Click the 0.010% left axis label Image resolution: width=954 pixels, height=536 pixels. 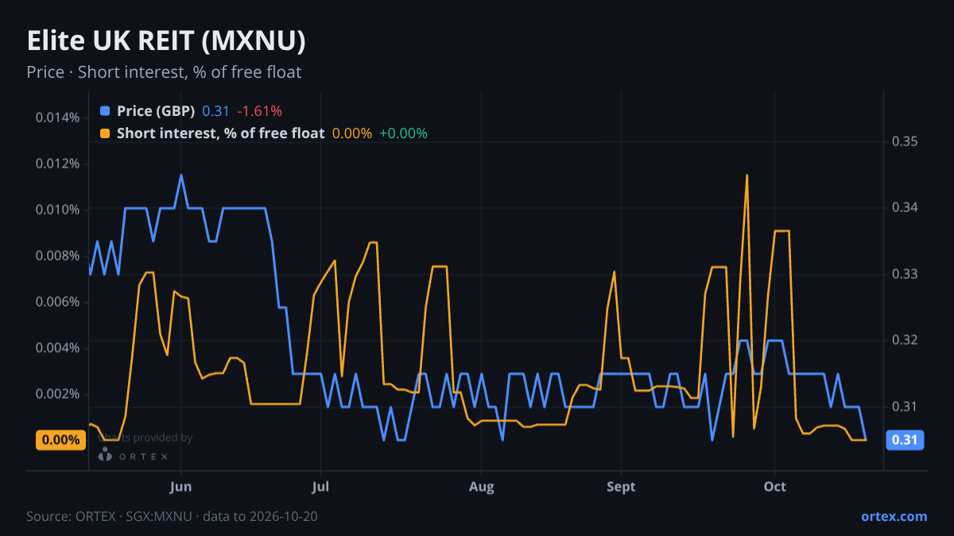click(57, 210)
